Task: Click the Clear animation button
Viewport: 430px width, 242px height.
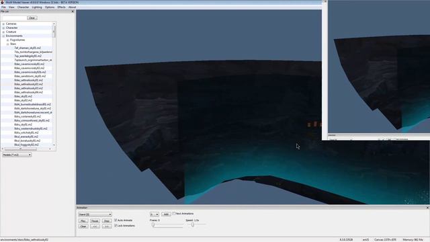Action: (x=83, y=227)
